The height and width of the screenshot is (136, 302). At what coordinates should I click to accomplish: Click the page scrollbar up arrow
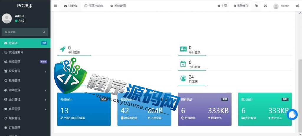coord(300,13)
